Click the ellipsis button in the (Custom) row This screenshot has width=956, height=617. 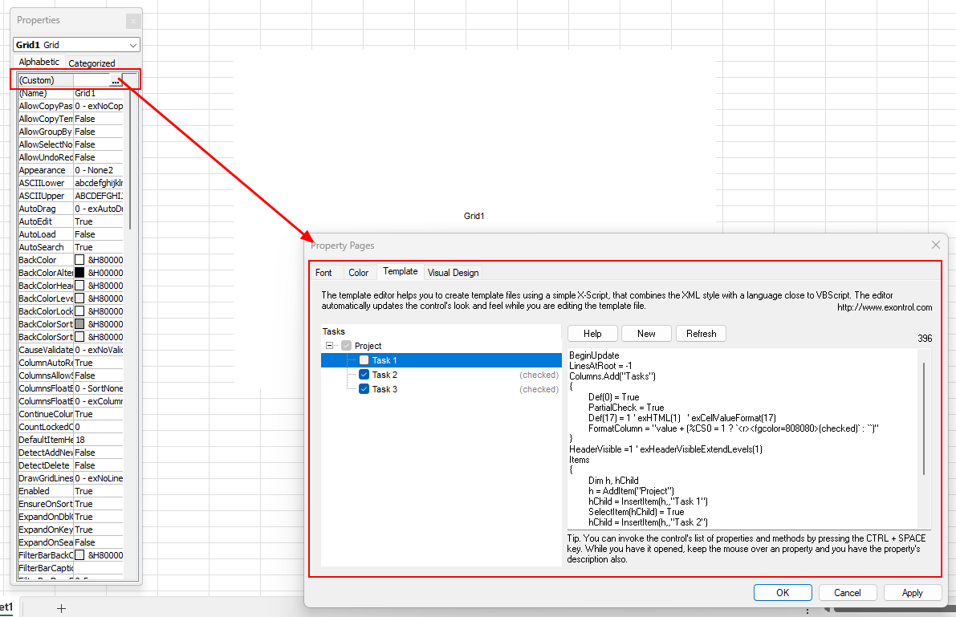[x=116, y=80]
